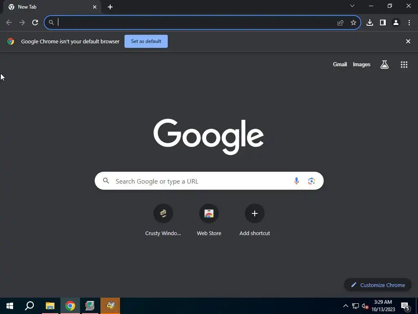This screenshot has width=418, height=314.
Task: Close the New Tab tab
Action: pyautogui.click(x=95, y=7)
